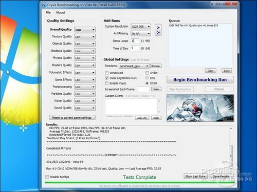Click Browse next to Timedemo

pyautogui.click(x=156, y=66)
